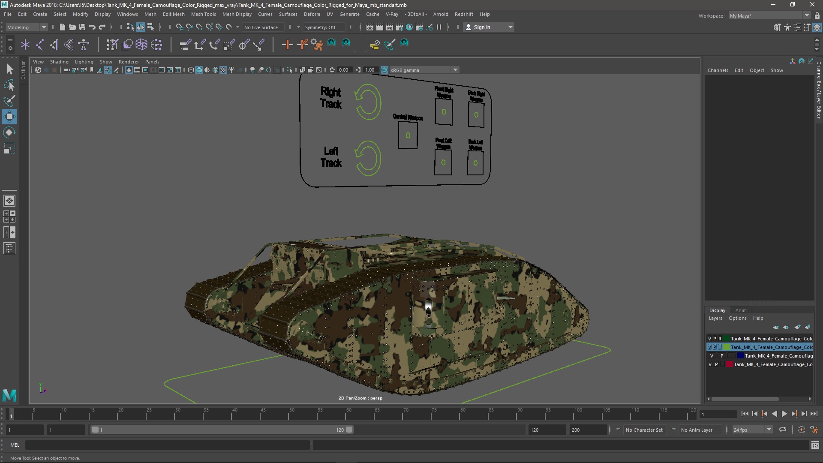This screenshot has width=823, height=463.
Task: Toggle visibility of the red swatch layer
Action: [x=710, y=364]
